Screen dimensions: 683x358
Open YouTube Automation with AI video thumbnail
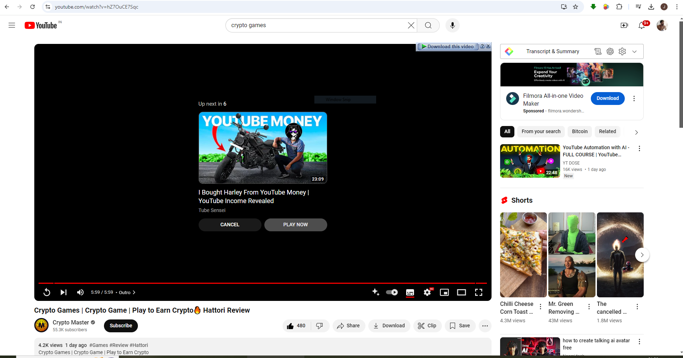pos(530,161)
